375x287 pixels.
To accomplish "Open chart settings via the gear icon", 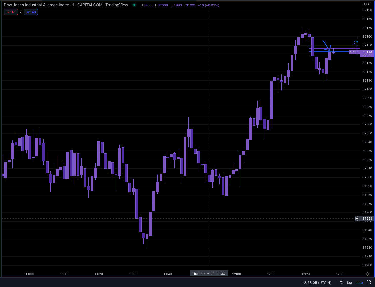I will click(x=368, y=274).
